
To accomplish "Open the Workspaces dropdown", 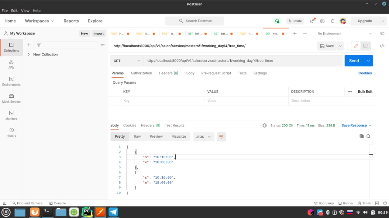I will point(39,21).
